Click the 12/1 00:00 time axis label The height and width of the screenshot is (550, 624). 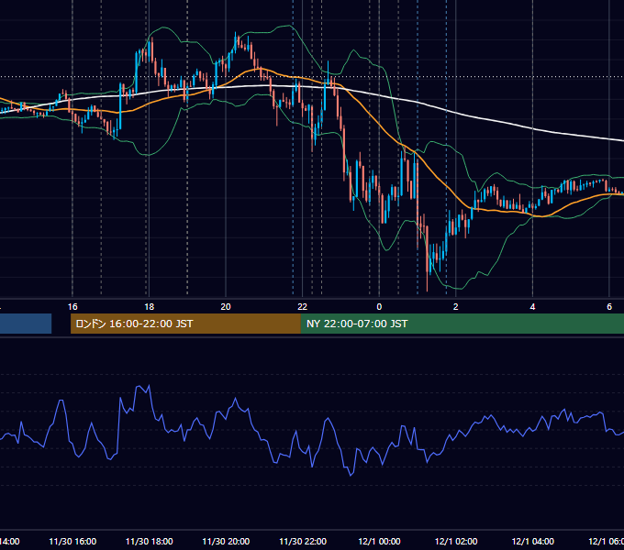tap(379, 541)
